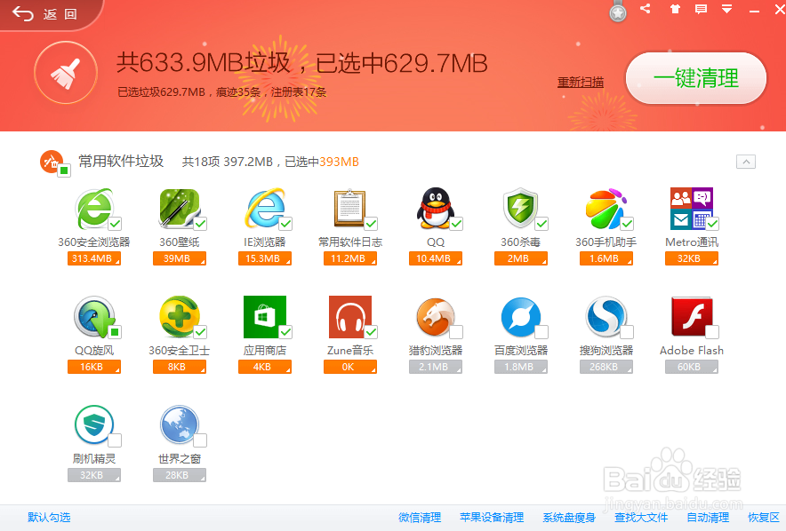
Task: Click the 360安全浏览器 icon
Action: pyautogui.click(x=93, y=208)
